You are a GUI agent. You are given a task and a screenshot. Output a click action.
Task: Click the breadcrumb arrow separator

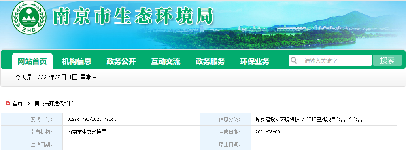29,104
